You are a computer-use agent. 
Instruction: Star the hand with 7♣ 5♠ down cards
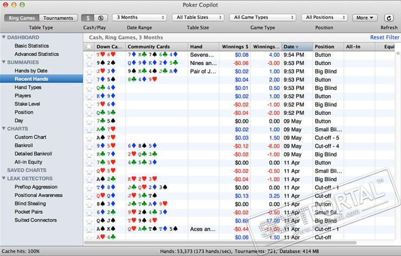coord(89,122)
